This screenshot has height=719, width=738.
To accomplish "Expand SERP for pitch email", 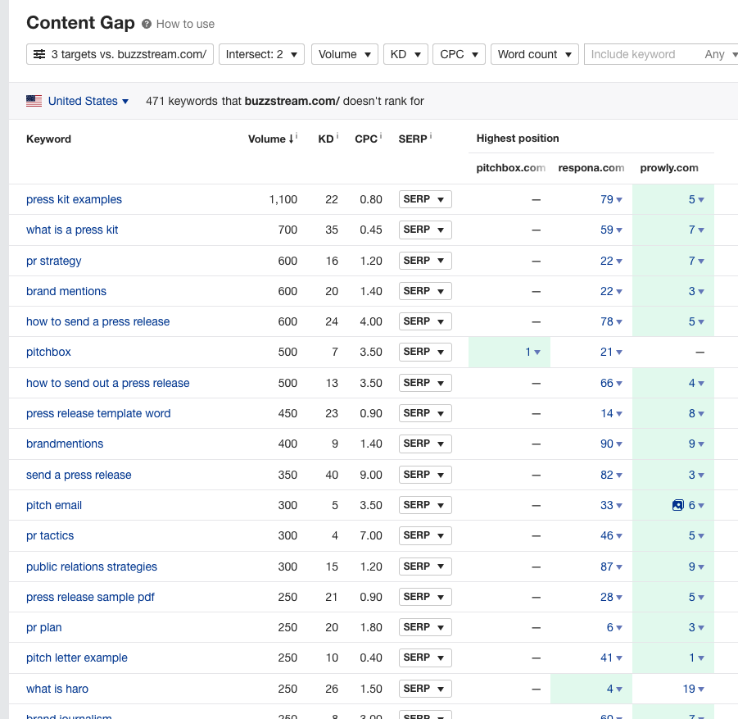I will (425, 505).
